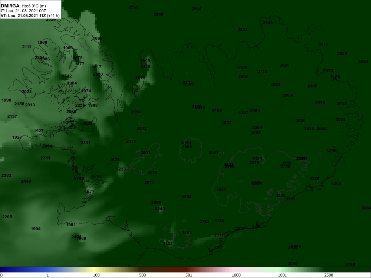371x278 pixels.
Task: Select the map value 2948
Action: 158,14
